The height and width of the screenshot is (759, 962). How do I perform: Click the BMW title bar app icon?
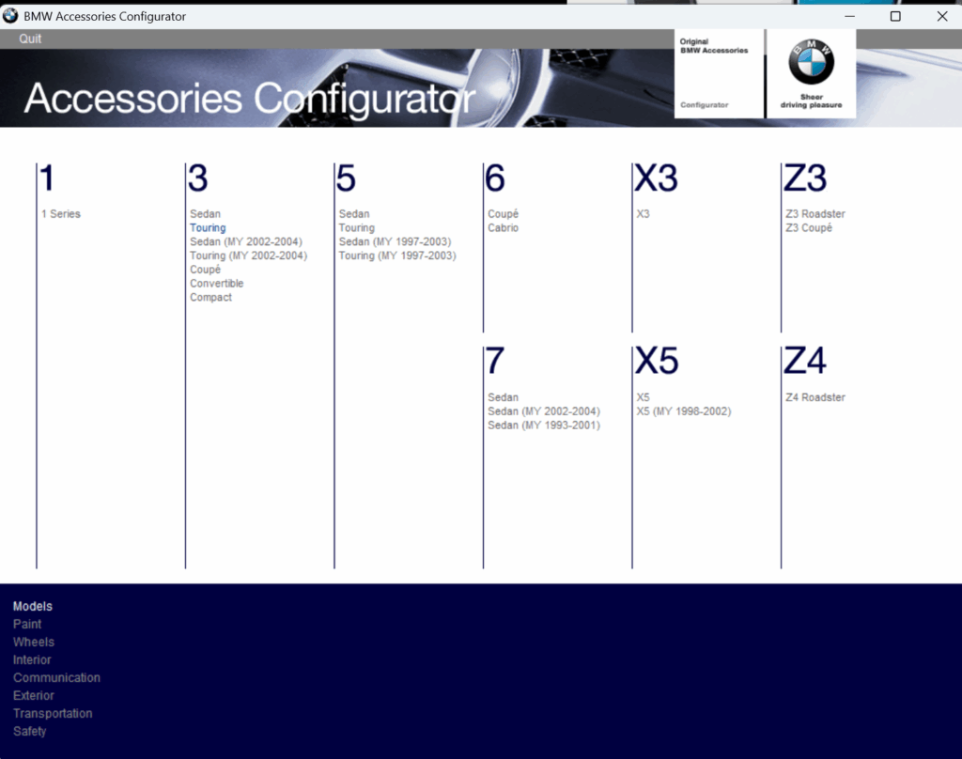click(10, 16)
